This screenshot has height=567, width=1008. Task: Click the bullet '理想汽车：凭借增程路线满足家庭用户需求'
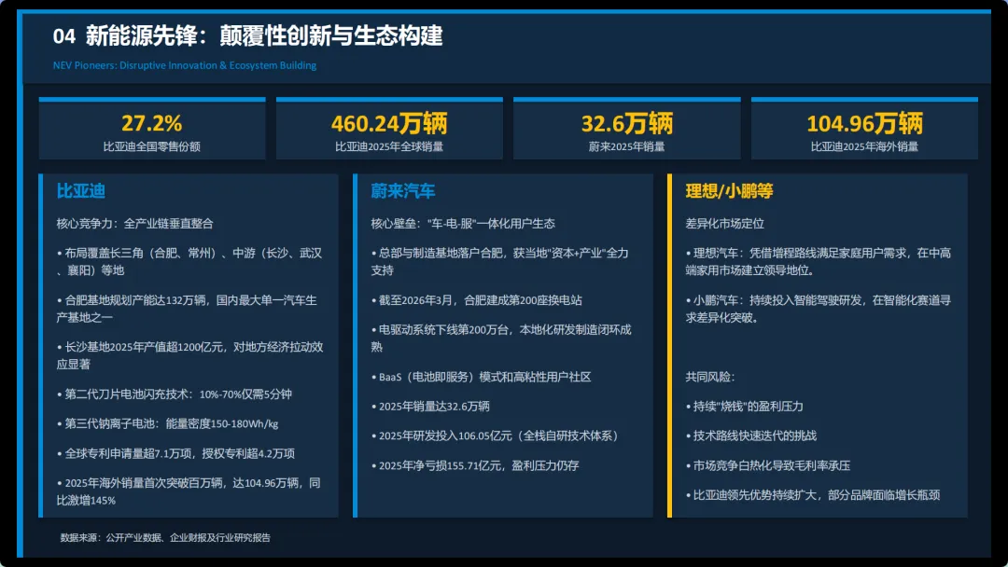[819, 261]
